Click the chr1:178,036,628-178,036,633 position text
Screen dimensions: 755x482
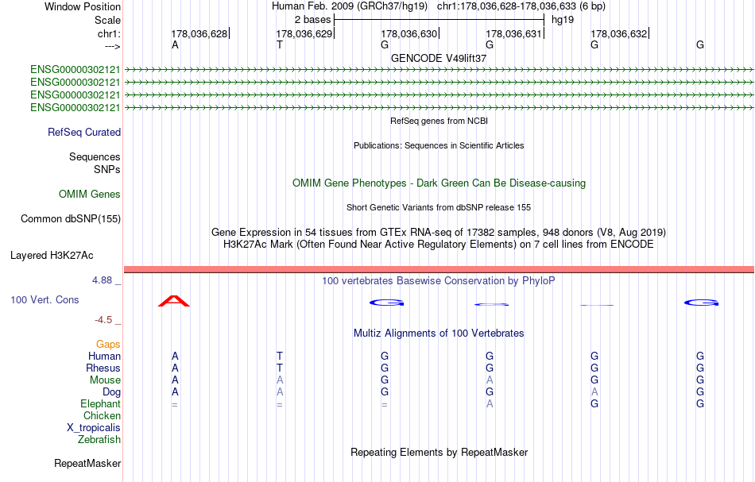tap(521, 6)
